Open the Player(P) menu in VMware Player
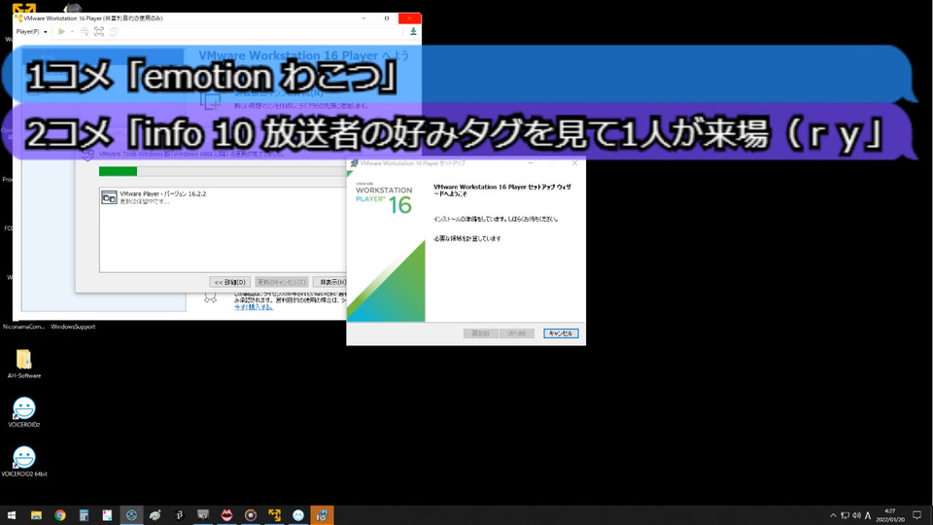 (31, 31)
